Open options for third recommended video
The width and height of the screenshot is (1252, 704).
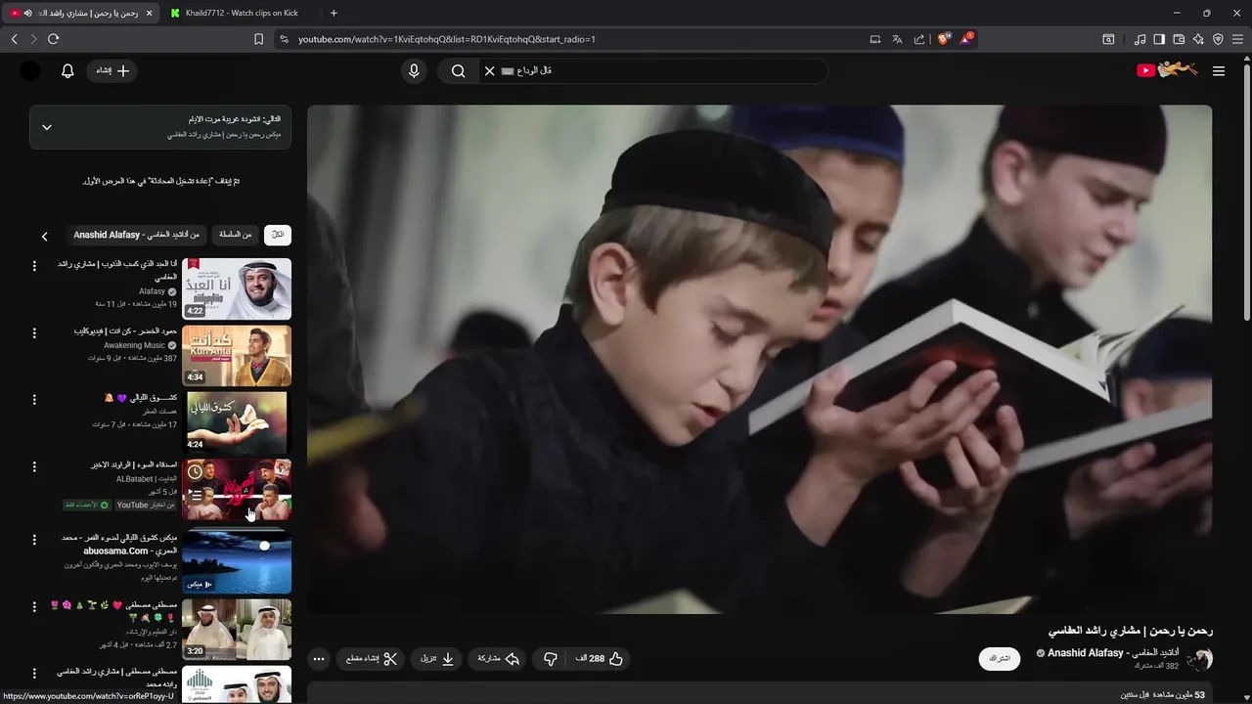34,399
